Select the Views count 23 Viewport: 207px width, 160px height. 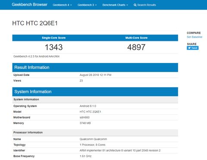point(81,81)
